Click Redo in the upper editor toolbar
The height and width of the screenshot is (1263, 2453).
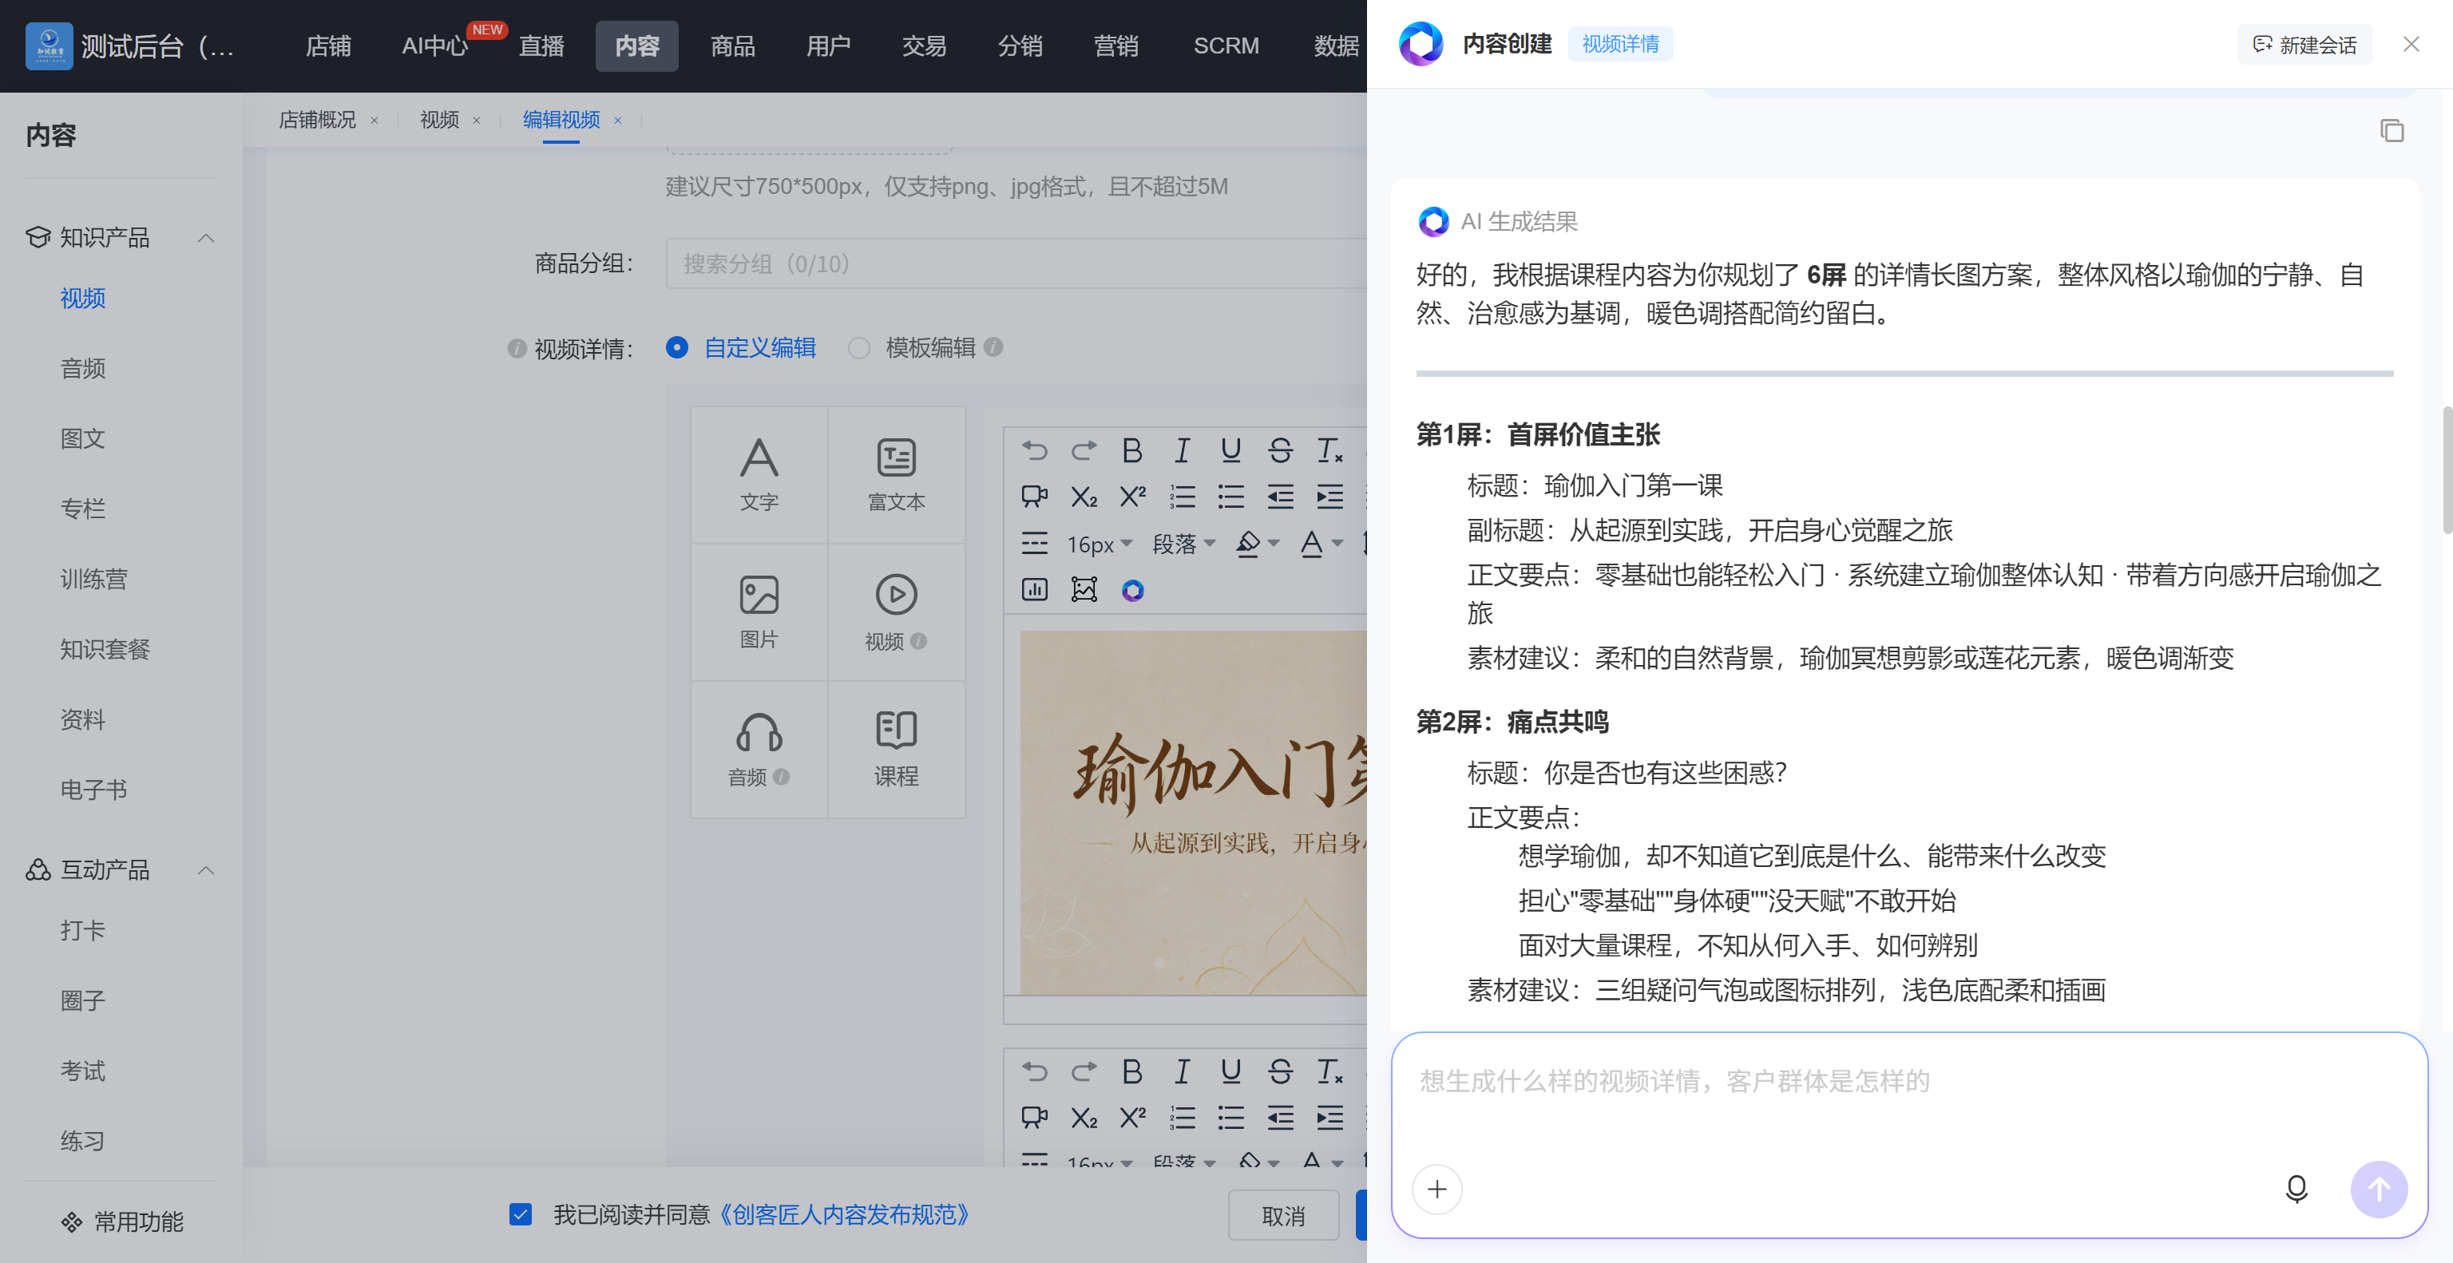[1084, 450]
